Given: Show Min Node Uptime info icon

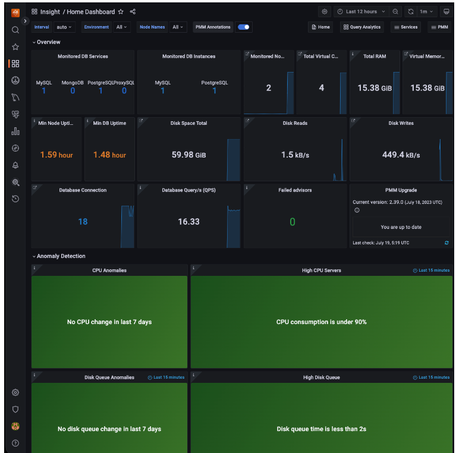Looking at the screenshot, I should tap(34, 121).
